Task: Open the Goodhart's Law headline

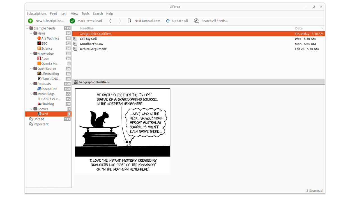Action: [91, 44]
